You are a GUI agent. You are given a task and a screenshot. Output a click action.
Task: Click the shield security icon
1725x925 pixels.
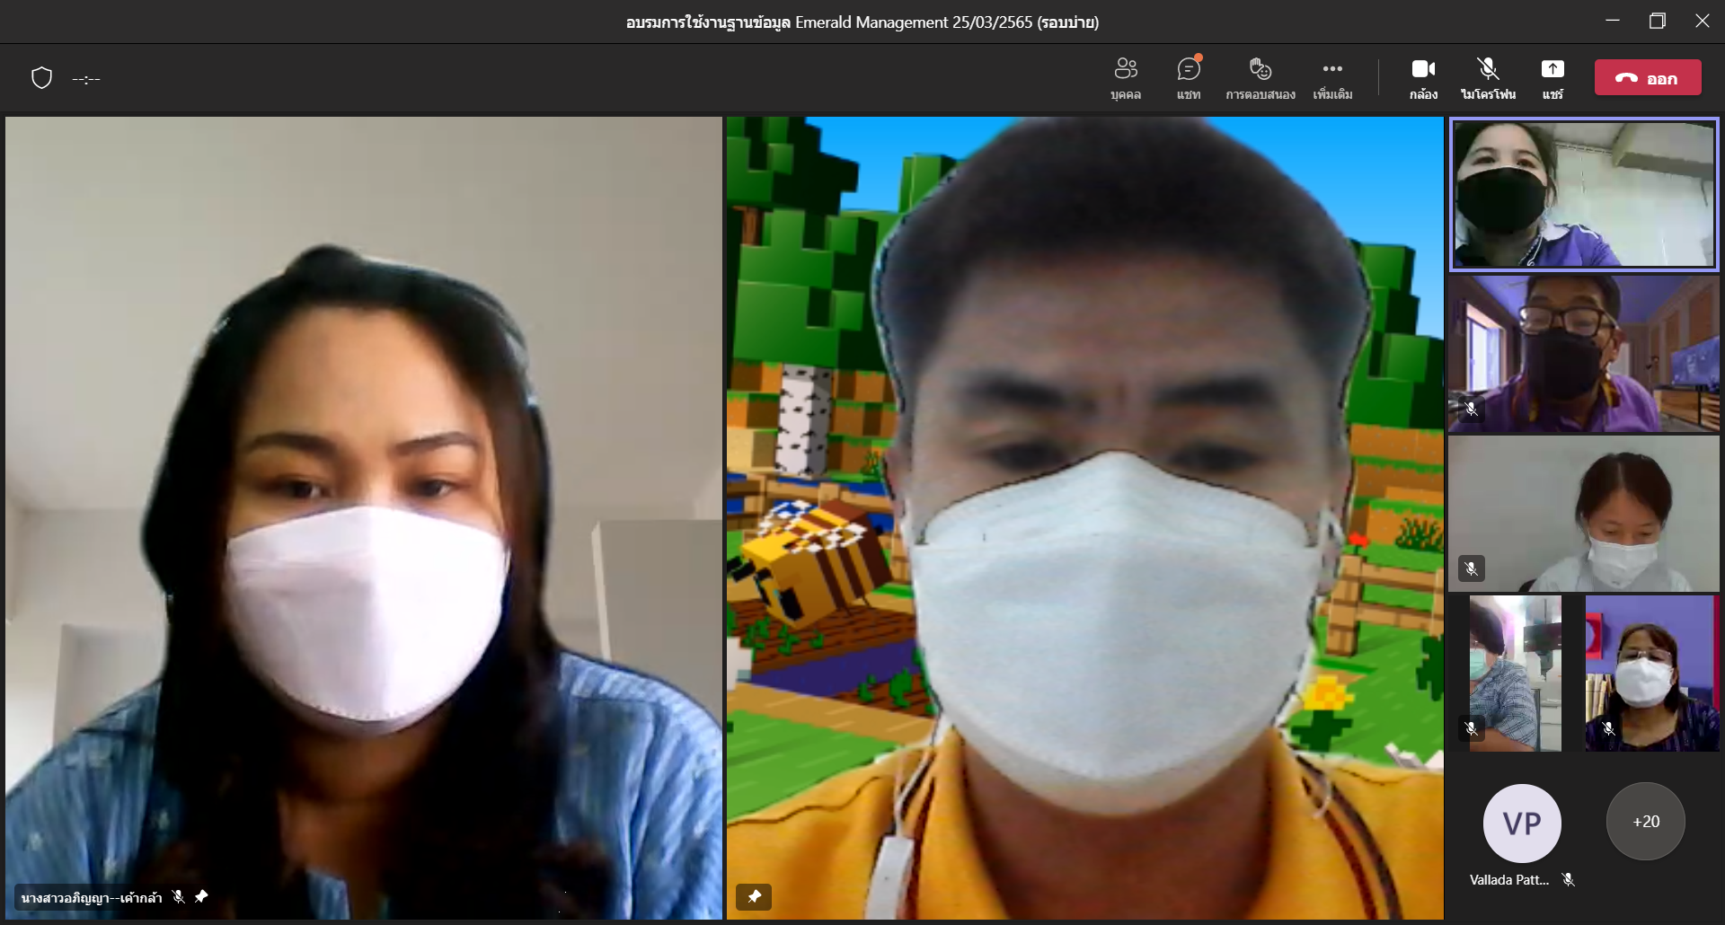[x=41, y=78]
